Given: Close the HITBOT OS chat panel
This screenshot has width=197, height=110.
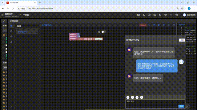Looking at the screenshot, I should coord(182,40).
